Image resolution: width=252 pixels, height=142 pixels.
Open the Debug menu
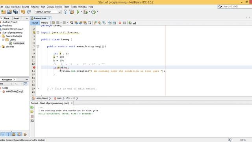(x=50, y=7)
